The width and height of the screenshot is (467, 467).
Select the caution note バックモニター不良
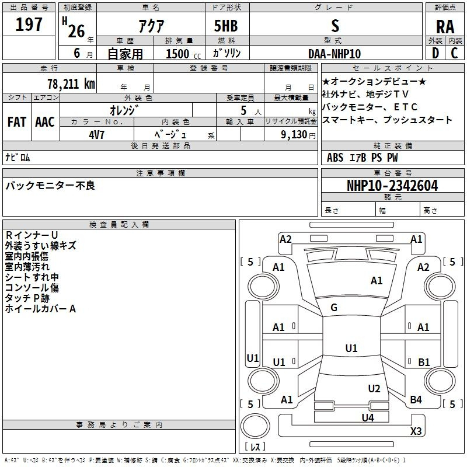[x=50, y=186]
